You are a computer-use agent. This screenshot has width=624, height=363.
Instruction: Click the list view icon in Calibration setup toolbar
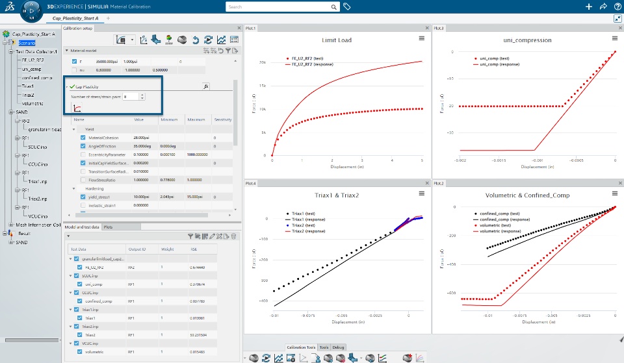pos(235,40)
